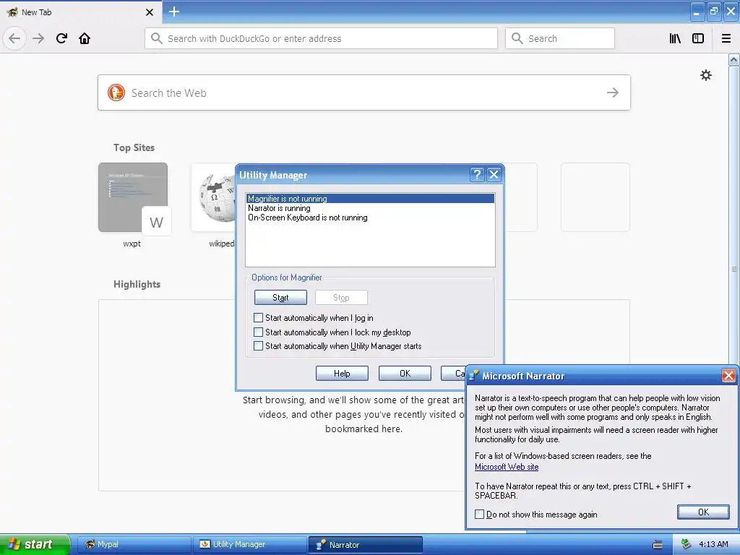Close the Microsoft Narrator window
740x555 pixels.
coord(728,376)
